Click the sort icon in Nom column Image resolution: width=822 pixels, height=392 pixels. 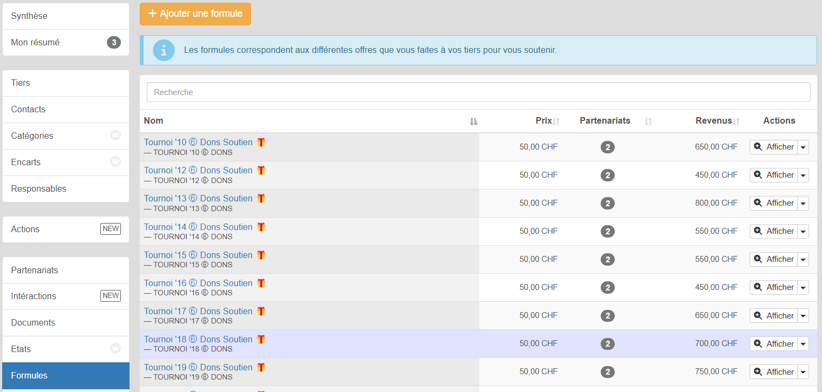click(x=473, y=121)
